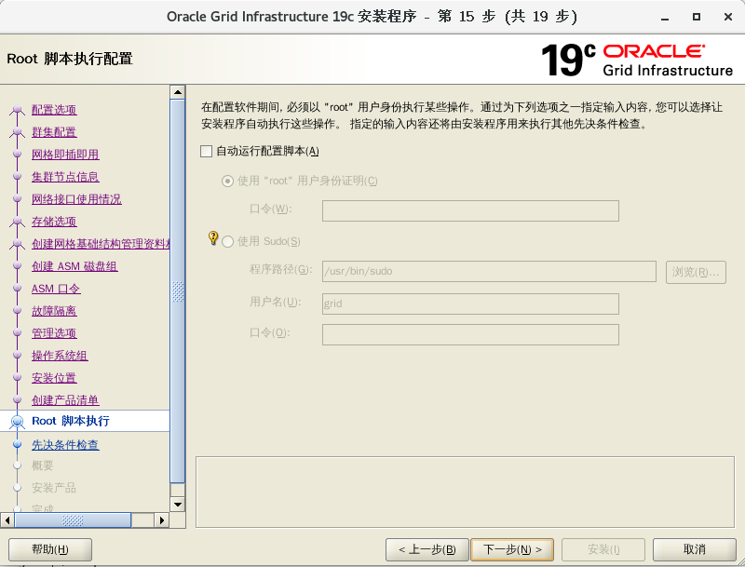Open the 群集配置 step link

coord(54,132)
